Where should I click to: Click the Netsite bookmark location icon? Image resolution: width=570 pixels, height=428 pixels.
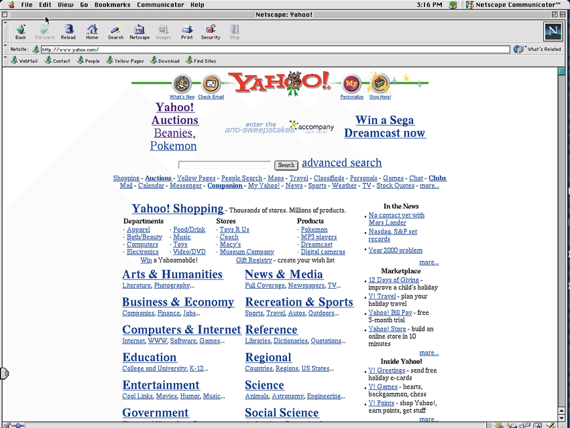[x=36, y=50]
